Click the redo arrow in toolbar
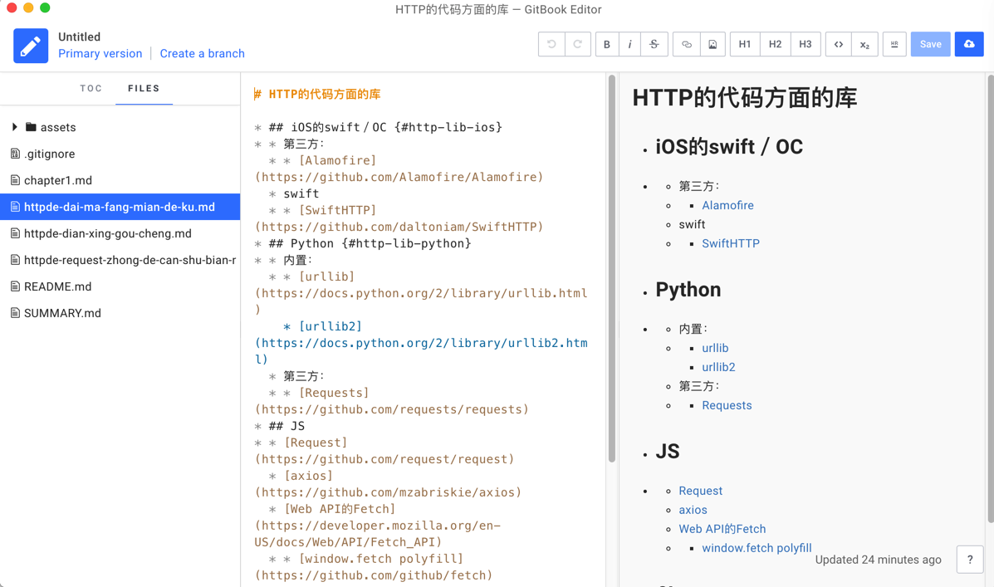This screenshot has width=994, height=587. (578, 45)
